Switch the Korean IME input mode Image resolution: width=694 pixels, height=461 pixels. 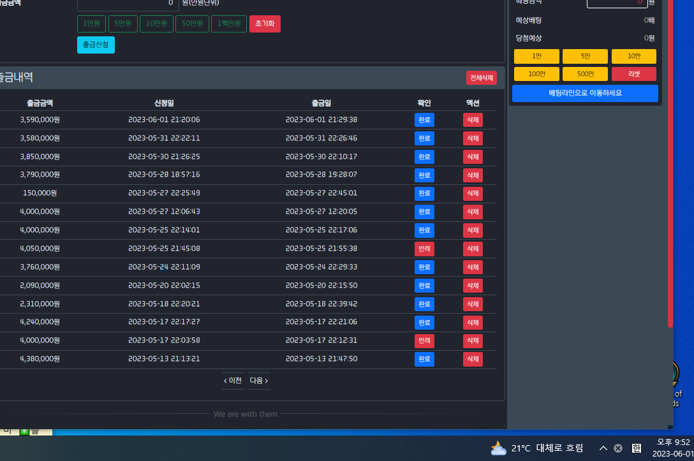(x=637, y=448)
